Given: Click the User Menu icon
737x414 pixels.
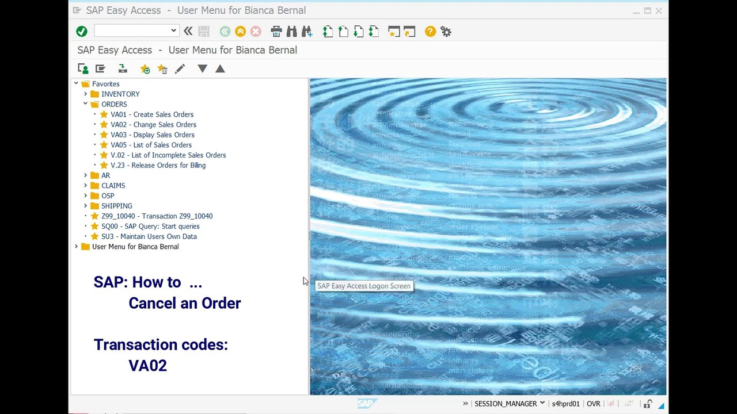Looking at the screenshot, I should pos(83,69).
